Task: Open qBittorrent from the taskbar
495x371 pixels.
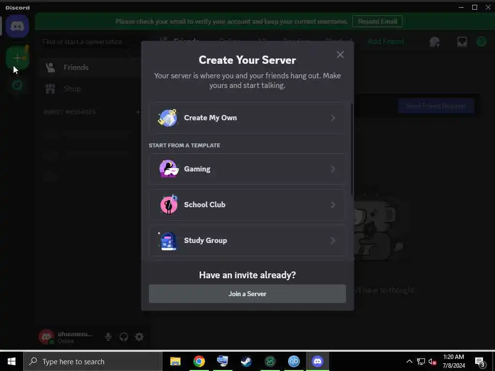Action: click(x=293, y=361)
